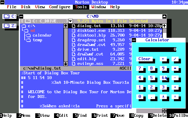Click calculator digit 8
The width and height of the screenshot is (188, 118).
point(152,68)
